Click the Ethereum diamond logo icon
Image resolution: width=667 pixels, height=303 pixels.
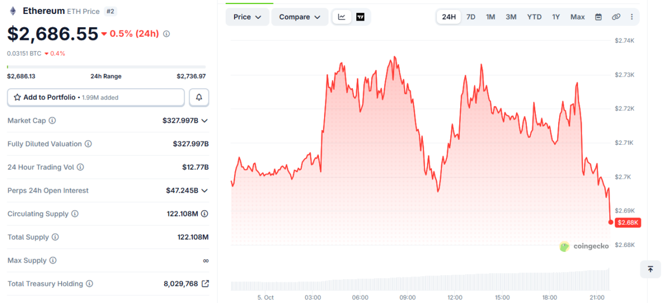(x=13, y=11)
